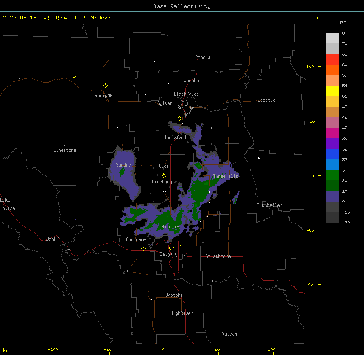Viewport: 364px width, 355px height.
Task: Click the asterisk marker above Limestone
Action: 65,146
